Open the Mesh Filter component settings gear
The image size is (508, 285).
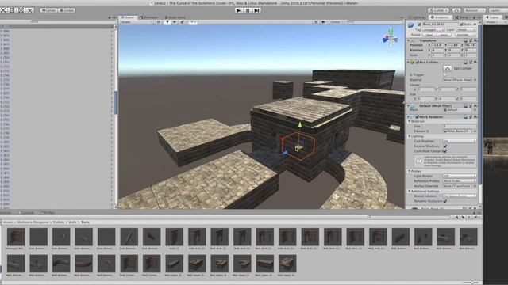point(475,105)
